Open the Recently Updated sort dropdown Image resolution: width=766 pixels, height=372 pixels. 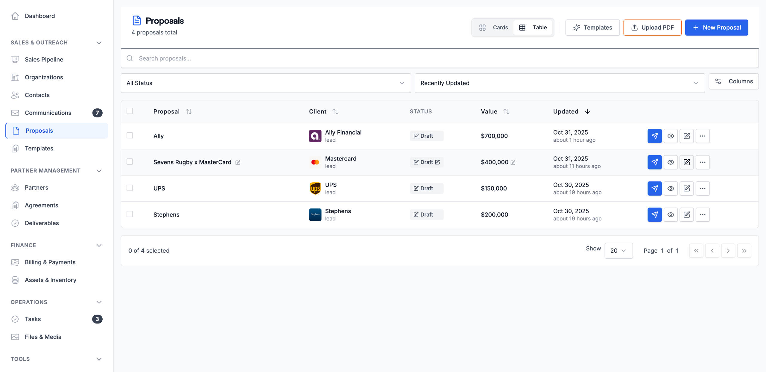pyautogui.click(x=559, y=83)
